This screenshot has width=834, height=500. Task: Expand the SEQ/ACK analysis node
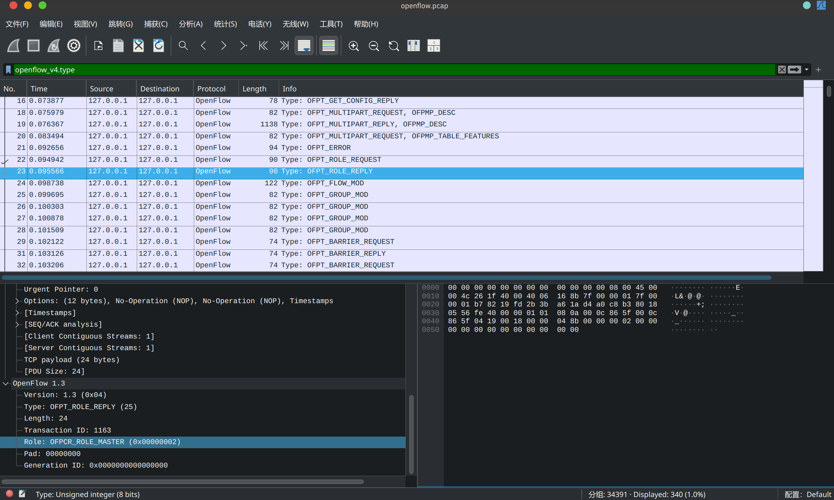17,324
